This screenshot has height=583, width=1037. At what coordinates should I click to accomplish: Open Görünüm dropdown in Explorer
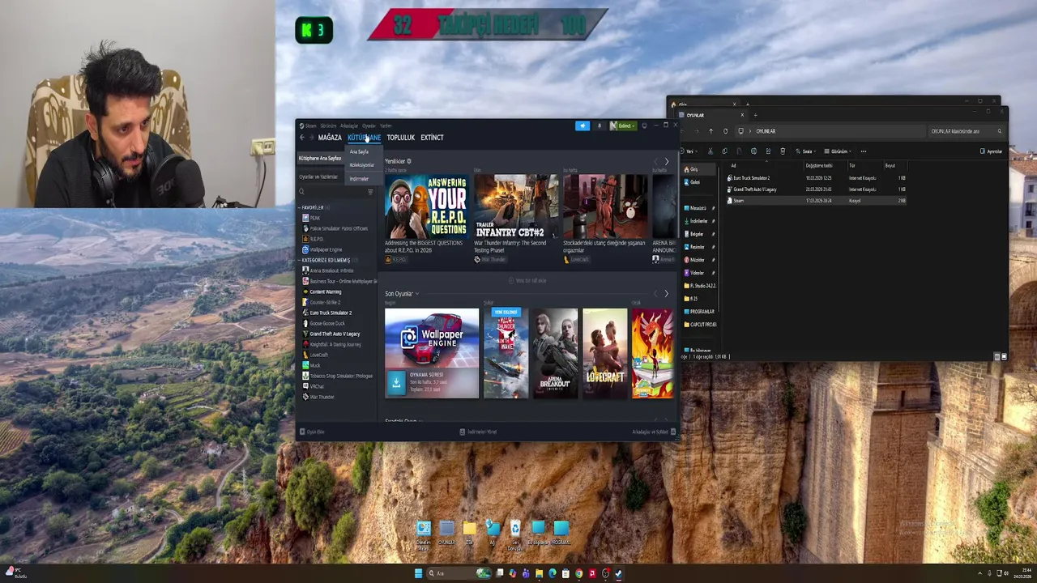point(839,151)
